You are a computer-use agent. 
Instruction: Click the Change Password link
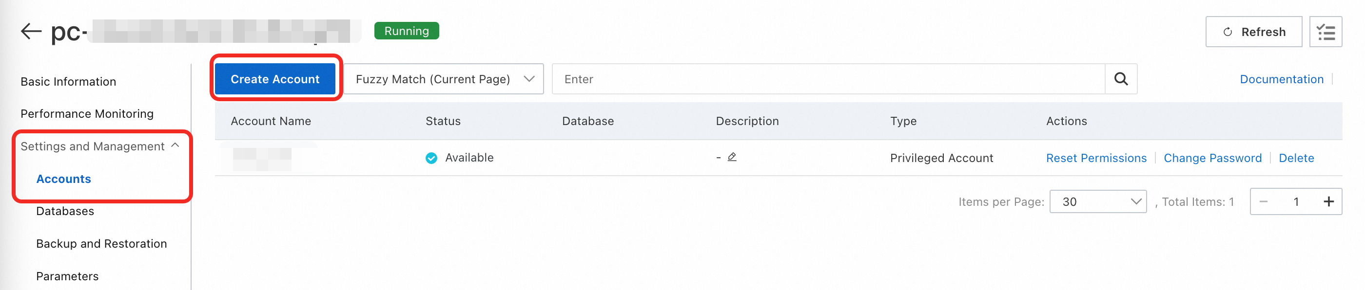click(x=1212, y=158)
